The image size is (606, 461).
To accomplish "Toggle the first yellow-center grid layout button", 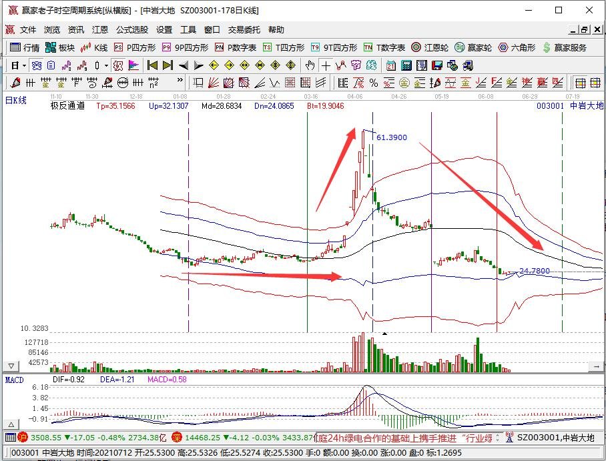I will coord(580,83).
